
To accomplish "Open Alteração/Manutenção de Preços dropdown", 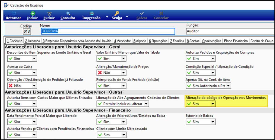I will [124, 72].
